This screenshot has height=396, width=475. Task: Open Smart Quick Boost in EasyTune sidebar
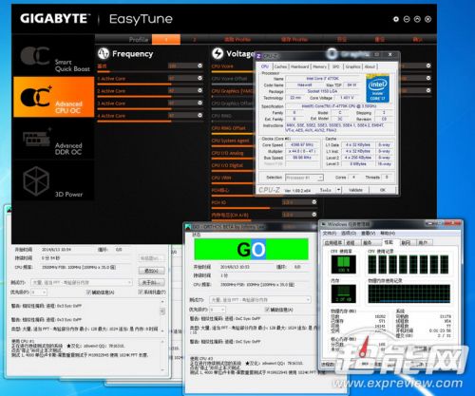54,56
